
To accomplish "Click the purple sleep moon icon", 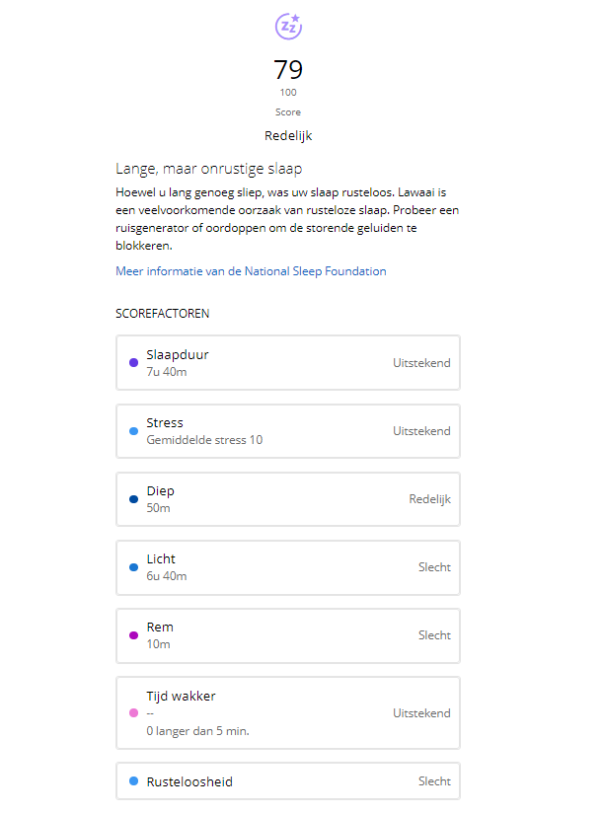I will coord(288,27).
